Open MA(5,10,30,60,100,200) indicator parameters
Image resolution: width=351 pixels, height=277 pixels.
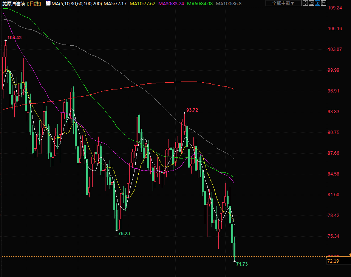77,3
